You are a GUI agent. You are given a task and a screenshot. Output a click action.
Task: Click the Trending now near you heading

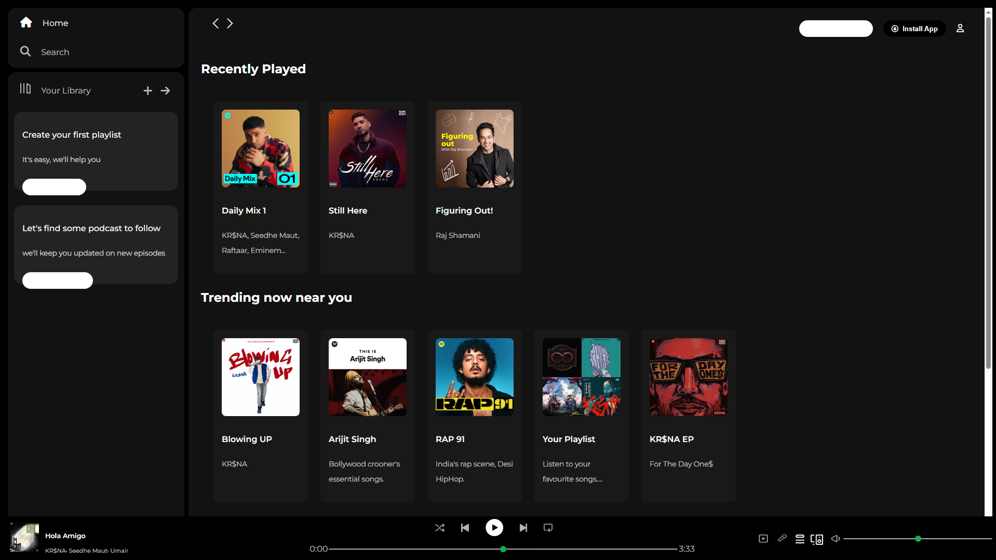point(276,298)
